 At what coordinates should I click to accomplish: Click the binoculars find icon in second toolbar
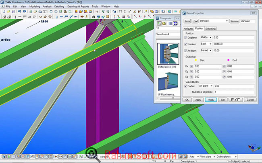[94, 17]
